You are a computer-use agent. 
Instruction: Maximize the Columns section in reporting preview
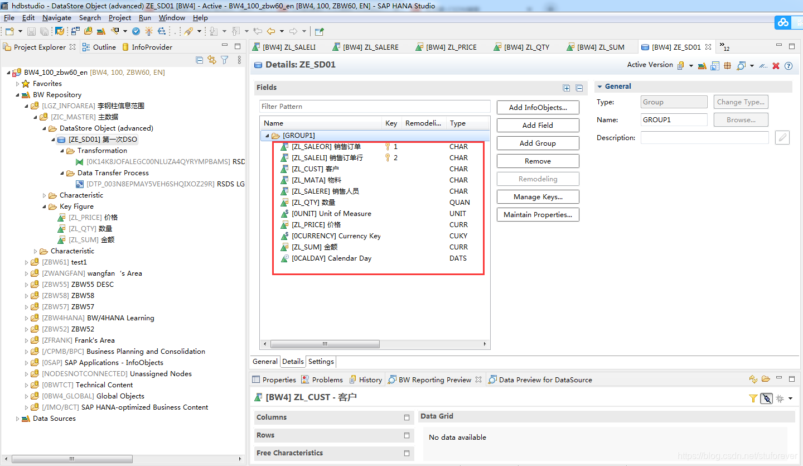point(407,417)
